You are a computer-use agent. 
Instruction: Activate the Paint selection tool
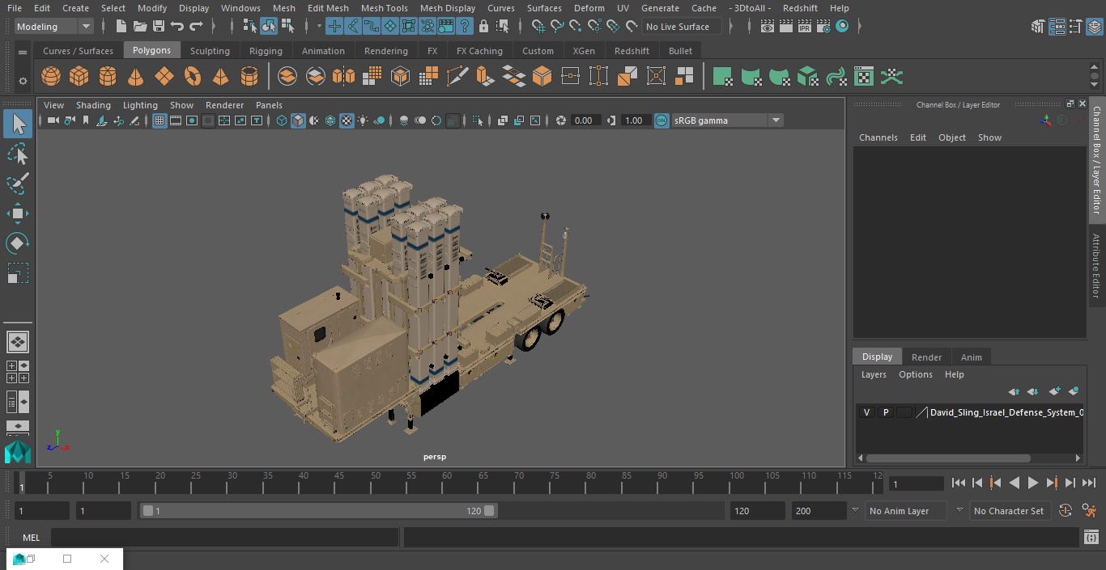click(x=18, y=183)
